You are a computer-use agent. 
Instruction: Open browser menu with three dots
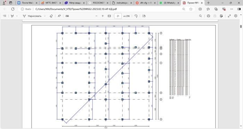[x=232, y=9]
